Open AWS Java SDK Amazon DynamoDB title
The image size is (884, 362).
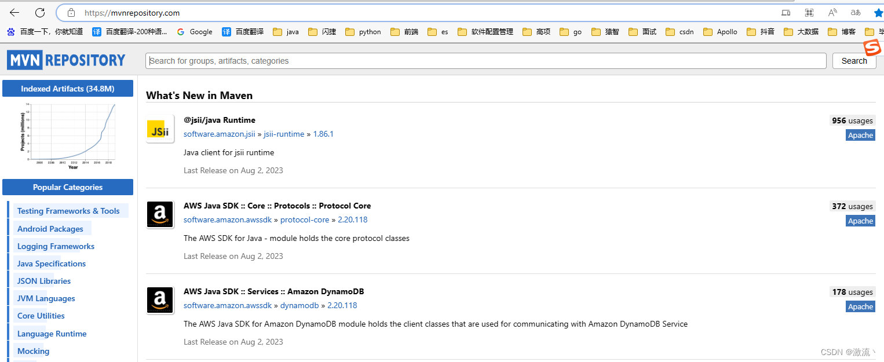pos(273,291)
